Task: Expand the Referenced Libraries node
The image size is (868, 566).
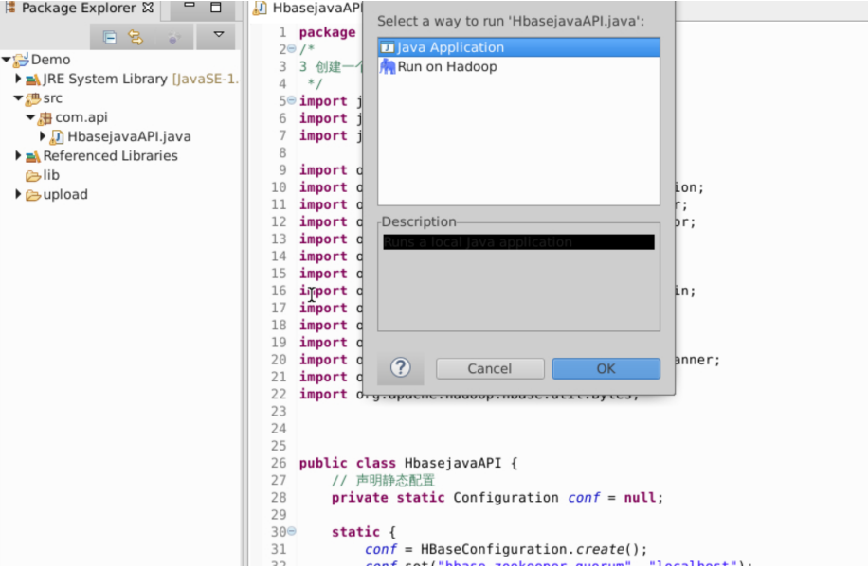Action: pos(18,155)
